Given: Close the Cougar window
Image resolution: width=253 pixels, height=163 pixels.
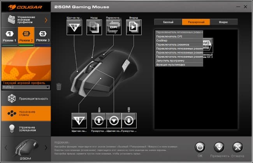Looking at the screenshot, I should (x=246, y=7).
